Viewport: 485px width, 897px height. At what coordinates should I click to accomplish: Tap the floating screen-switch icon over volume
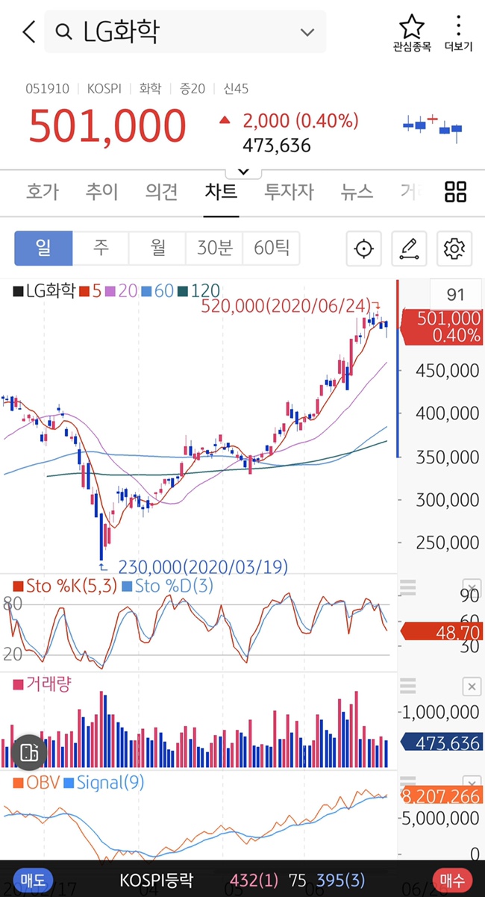[x=29, y=752]
